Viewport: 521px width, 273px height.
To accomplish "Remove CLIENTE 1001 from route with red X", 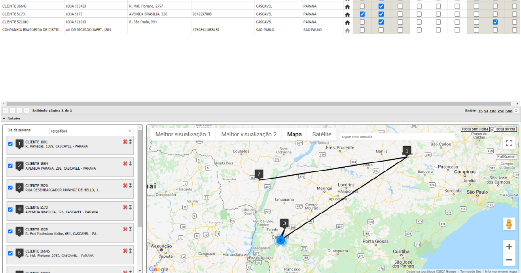I will coord(125,142).
